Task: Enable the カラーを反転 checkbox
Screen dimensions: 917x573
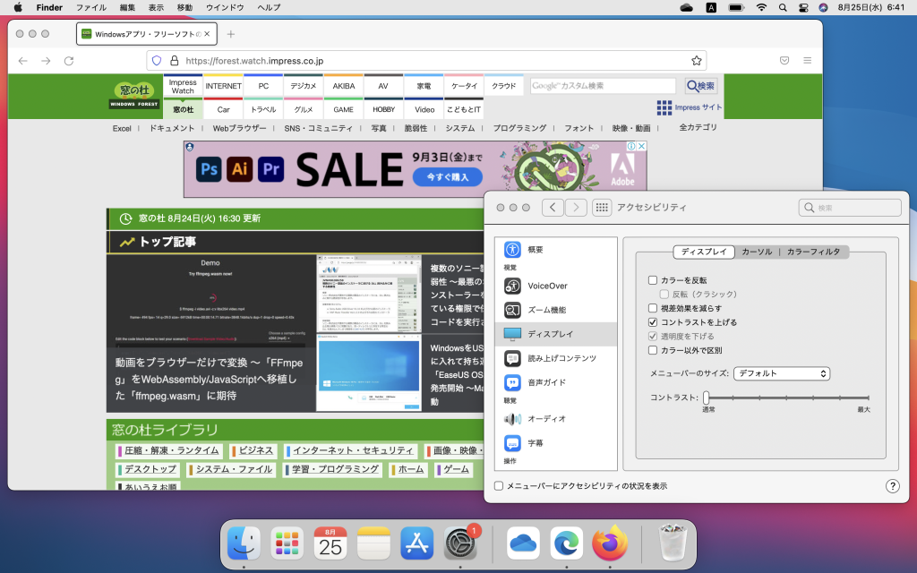Action: click(x=654, y=278)
